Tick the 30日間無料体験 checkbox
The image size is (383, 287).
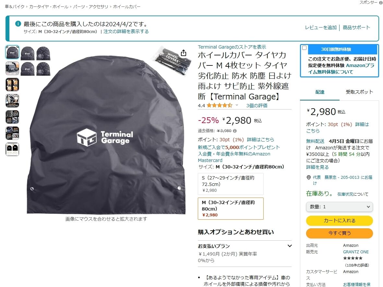point(304,48)
